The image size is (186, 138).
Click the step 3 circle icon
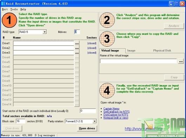107,39
